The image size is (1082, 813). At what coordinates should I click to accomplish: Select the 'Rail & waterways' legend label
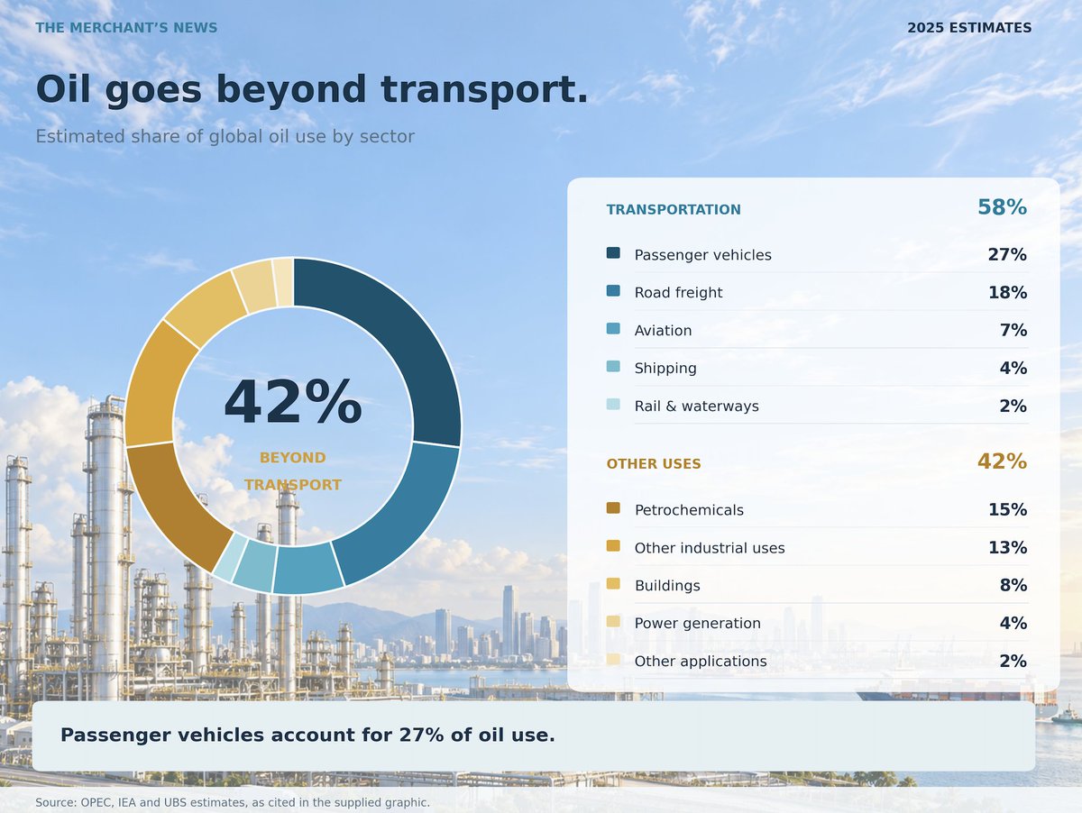696,406
